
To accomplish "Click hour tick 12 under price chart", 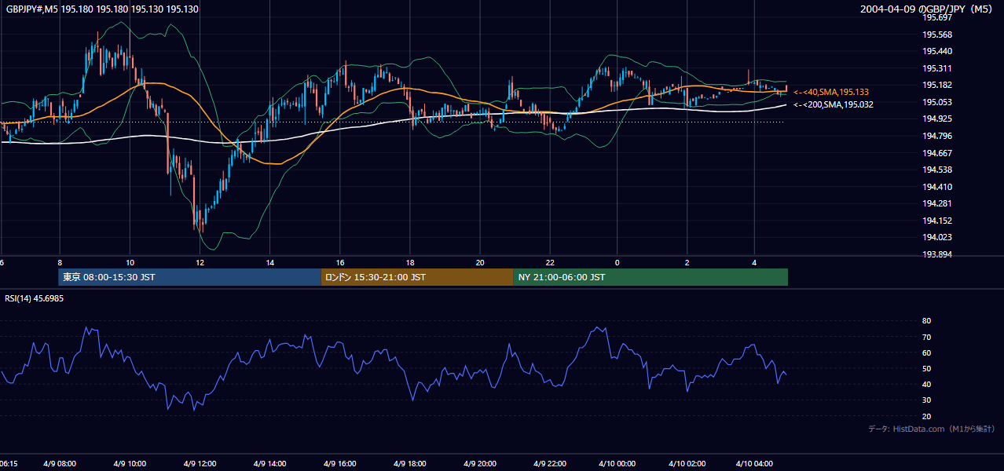I will pos(200,262).
